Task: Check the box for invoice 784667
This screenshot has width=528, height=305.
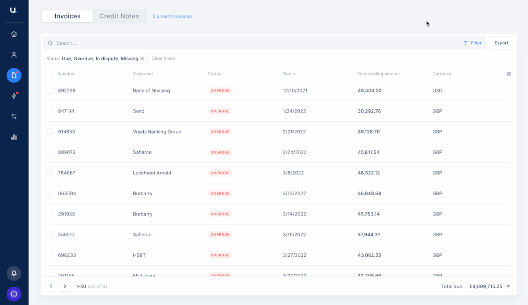Action: (49, 173)
